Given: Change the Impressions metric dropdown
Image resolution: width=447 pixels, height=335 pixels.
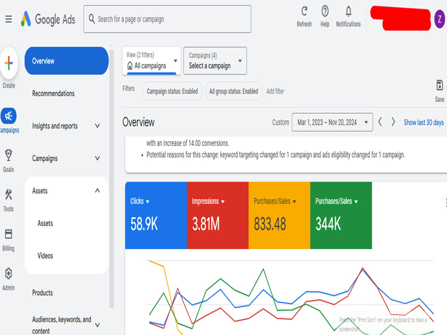Looking at the screenshot, I should 208,201.
